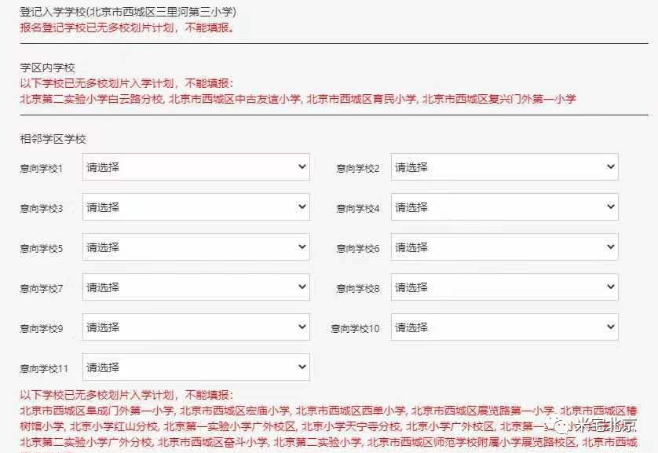Click 北京市西城区展览路第一小学 text
Viewport: 658px width, 453px height.
[482, 411]
